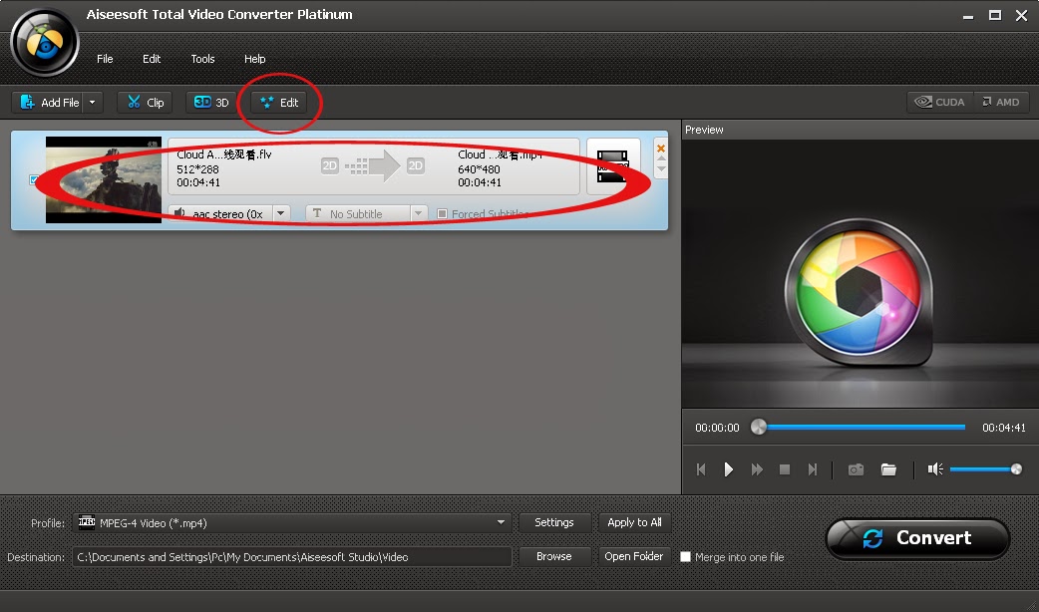The height and width of the screenshot is (612, 1039).
Task: Click the output resolution 640*480
Action: (479, 168)
